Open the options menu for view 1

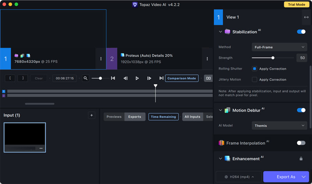[101, 59]
